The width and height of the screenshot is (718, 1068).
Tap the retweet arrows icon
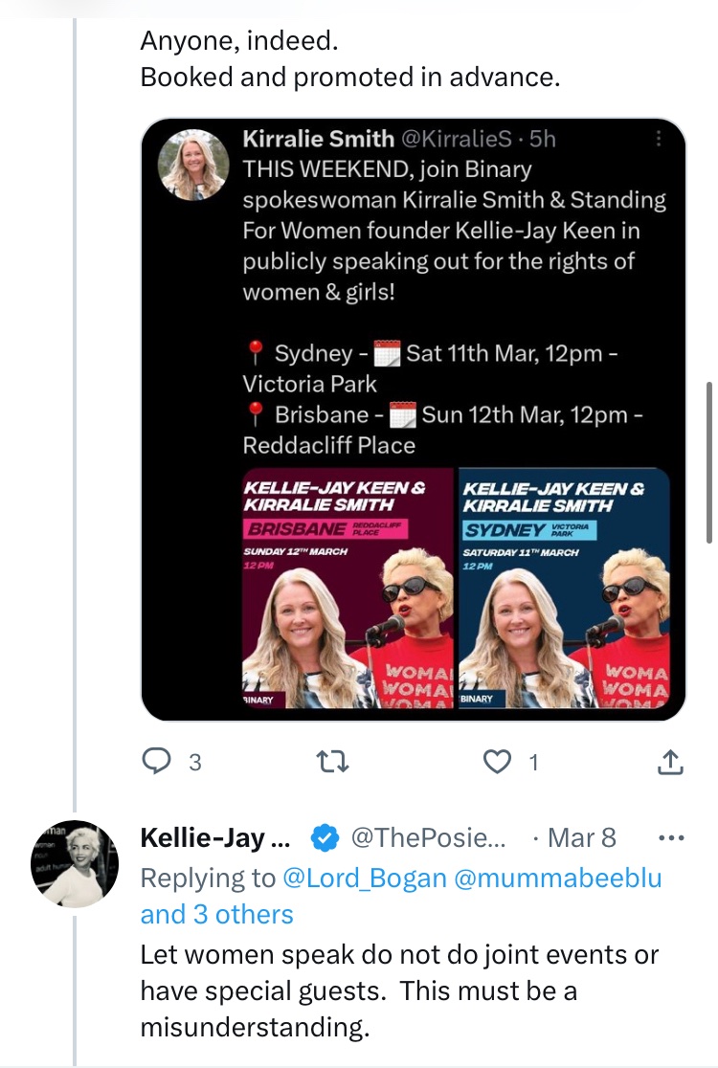tap(333, 762)
